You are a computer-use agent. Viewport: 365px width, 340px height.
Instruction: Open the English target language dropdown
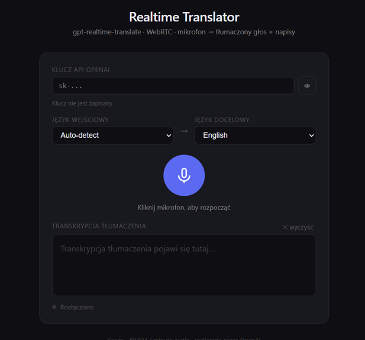[255, 135]
